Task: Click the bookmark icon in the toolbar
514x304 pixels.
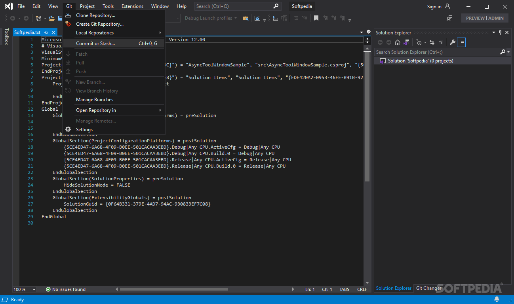Action: pyautogui.click(x=316, y=18)
